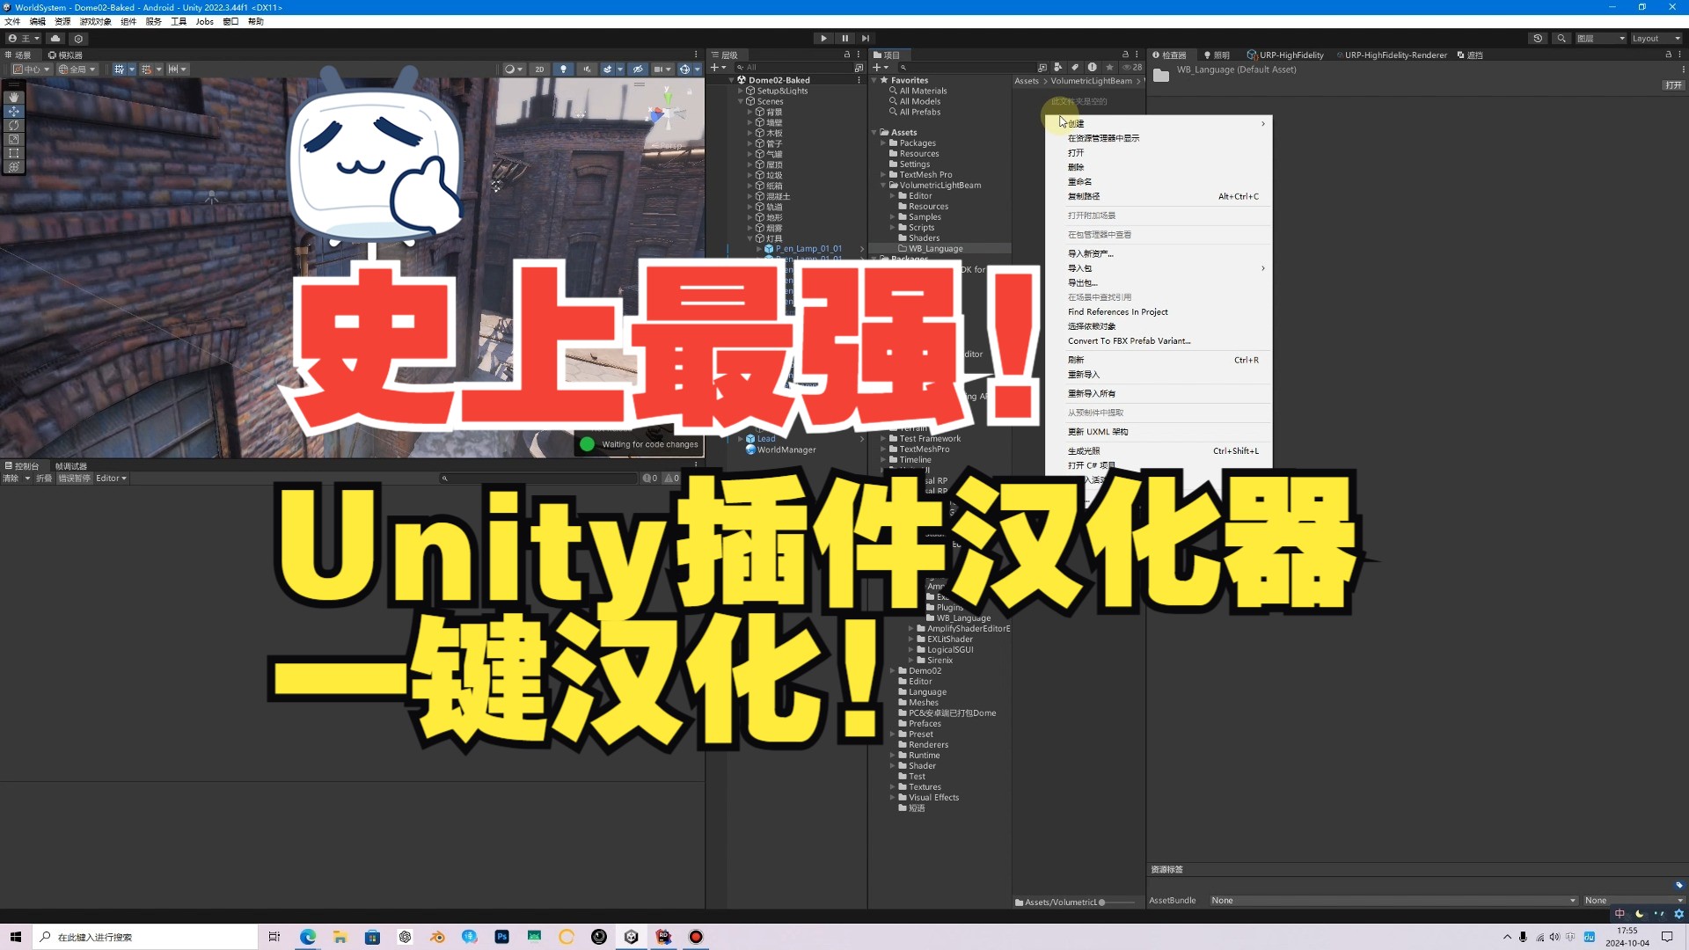This screenshot has height=950, width=1689.
Task: Click the Step frame button
Action: pos(866,38)
